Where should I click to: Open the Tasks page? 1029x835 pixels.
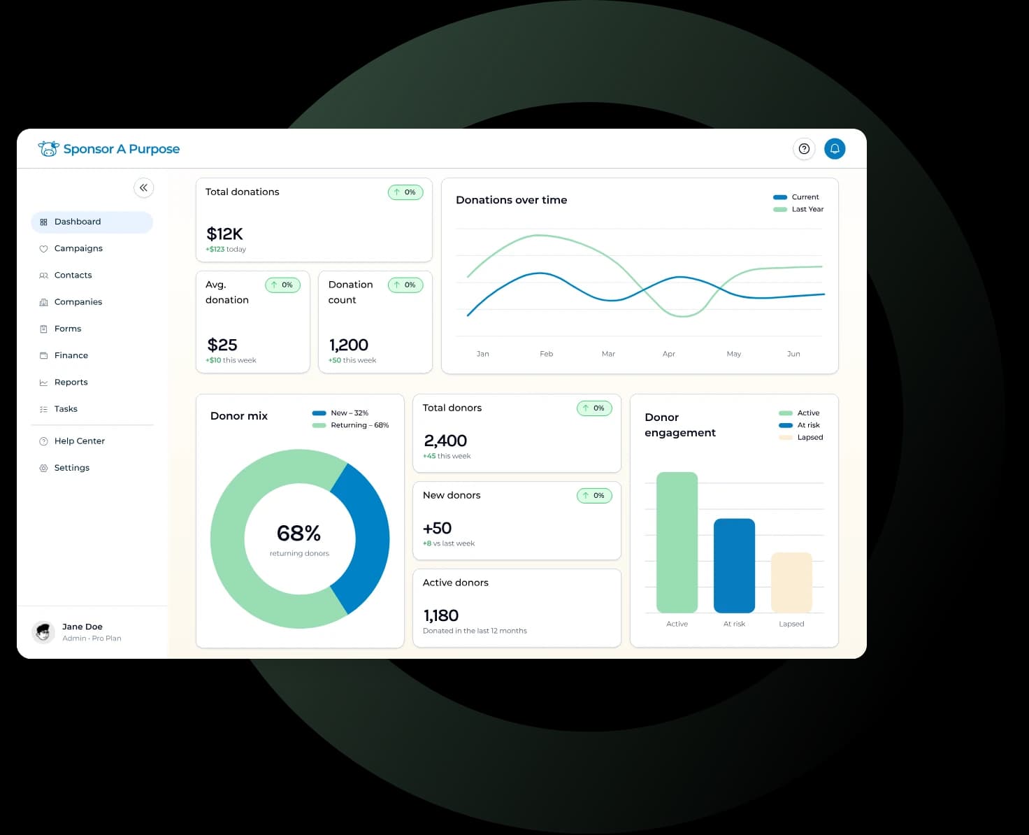92,409
